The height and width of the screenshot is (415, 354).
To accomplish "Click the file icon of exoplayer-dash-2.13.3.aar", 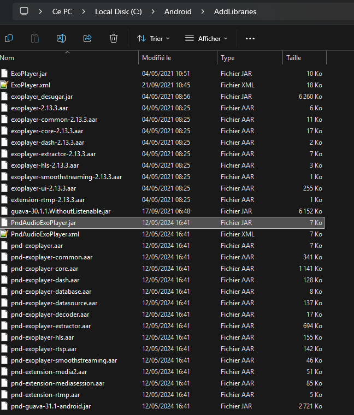I will pyautogui.click(x=4, y=143).
